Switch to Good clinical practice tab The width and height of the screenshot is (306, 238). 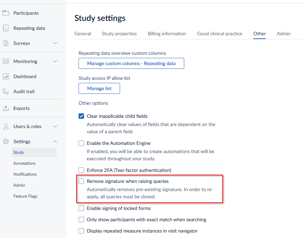click(220, 34)
